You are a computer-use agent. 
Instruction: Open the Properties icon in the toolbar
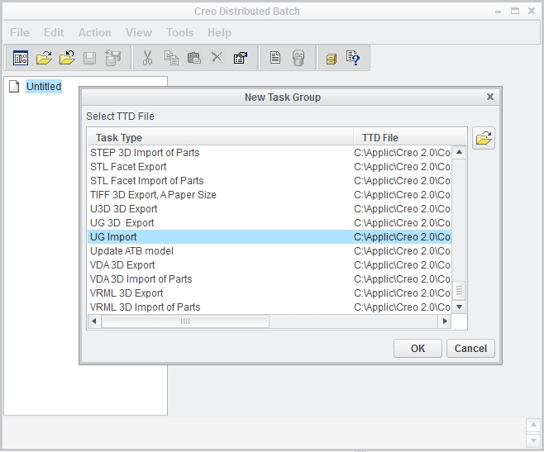(x=241, y=58)
